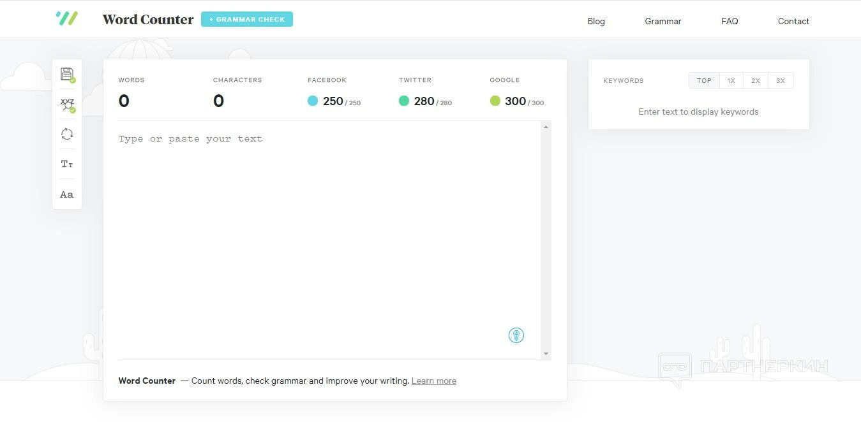
Task: Click the cyan Facebook indicator dot
Action: point(313,101)
